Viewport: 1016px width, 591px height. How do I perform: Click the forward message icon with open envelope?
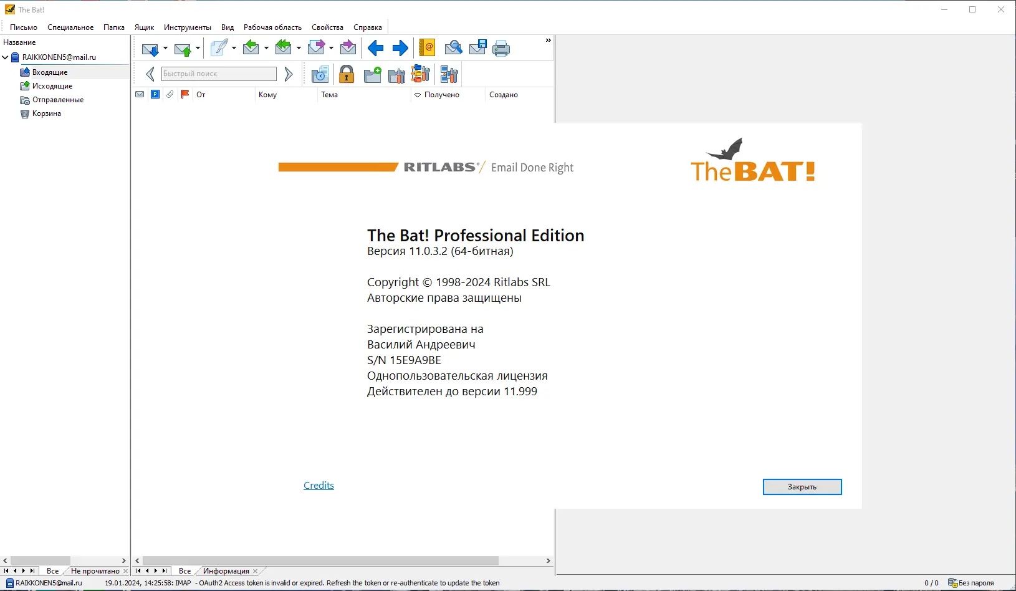[x=316, y=48]
